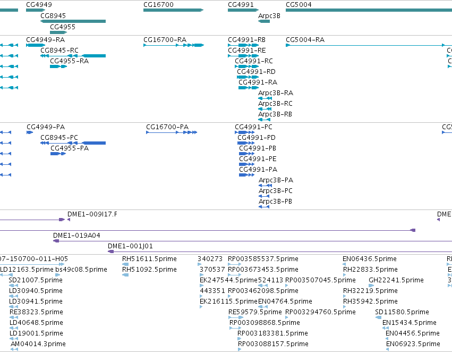
Task: Click the CG5004 gene label
Action: tap(299, 5)
